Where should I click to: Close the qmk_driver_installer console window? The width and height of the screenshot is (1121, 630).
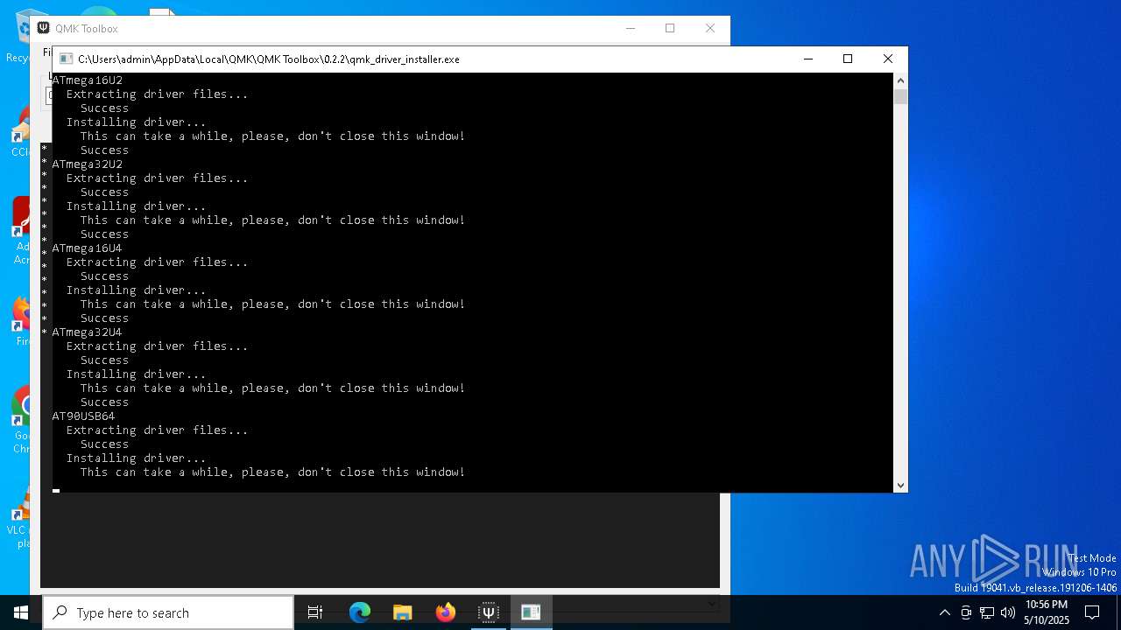[888, 59]
